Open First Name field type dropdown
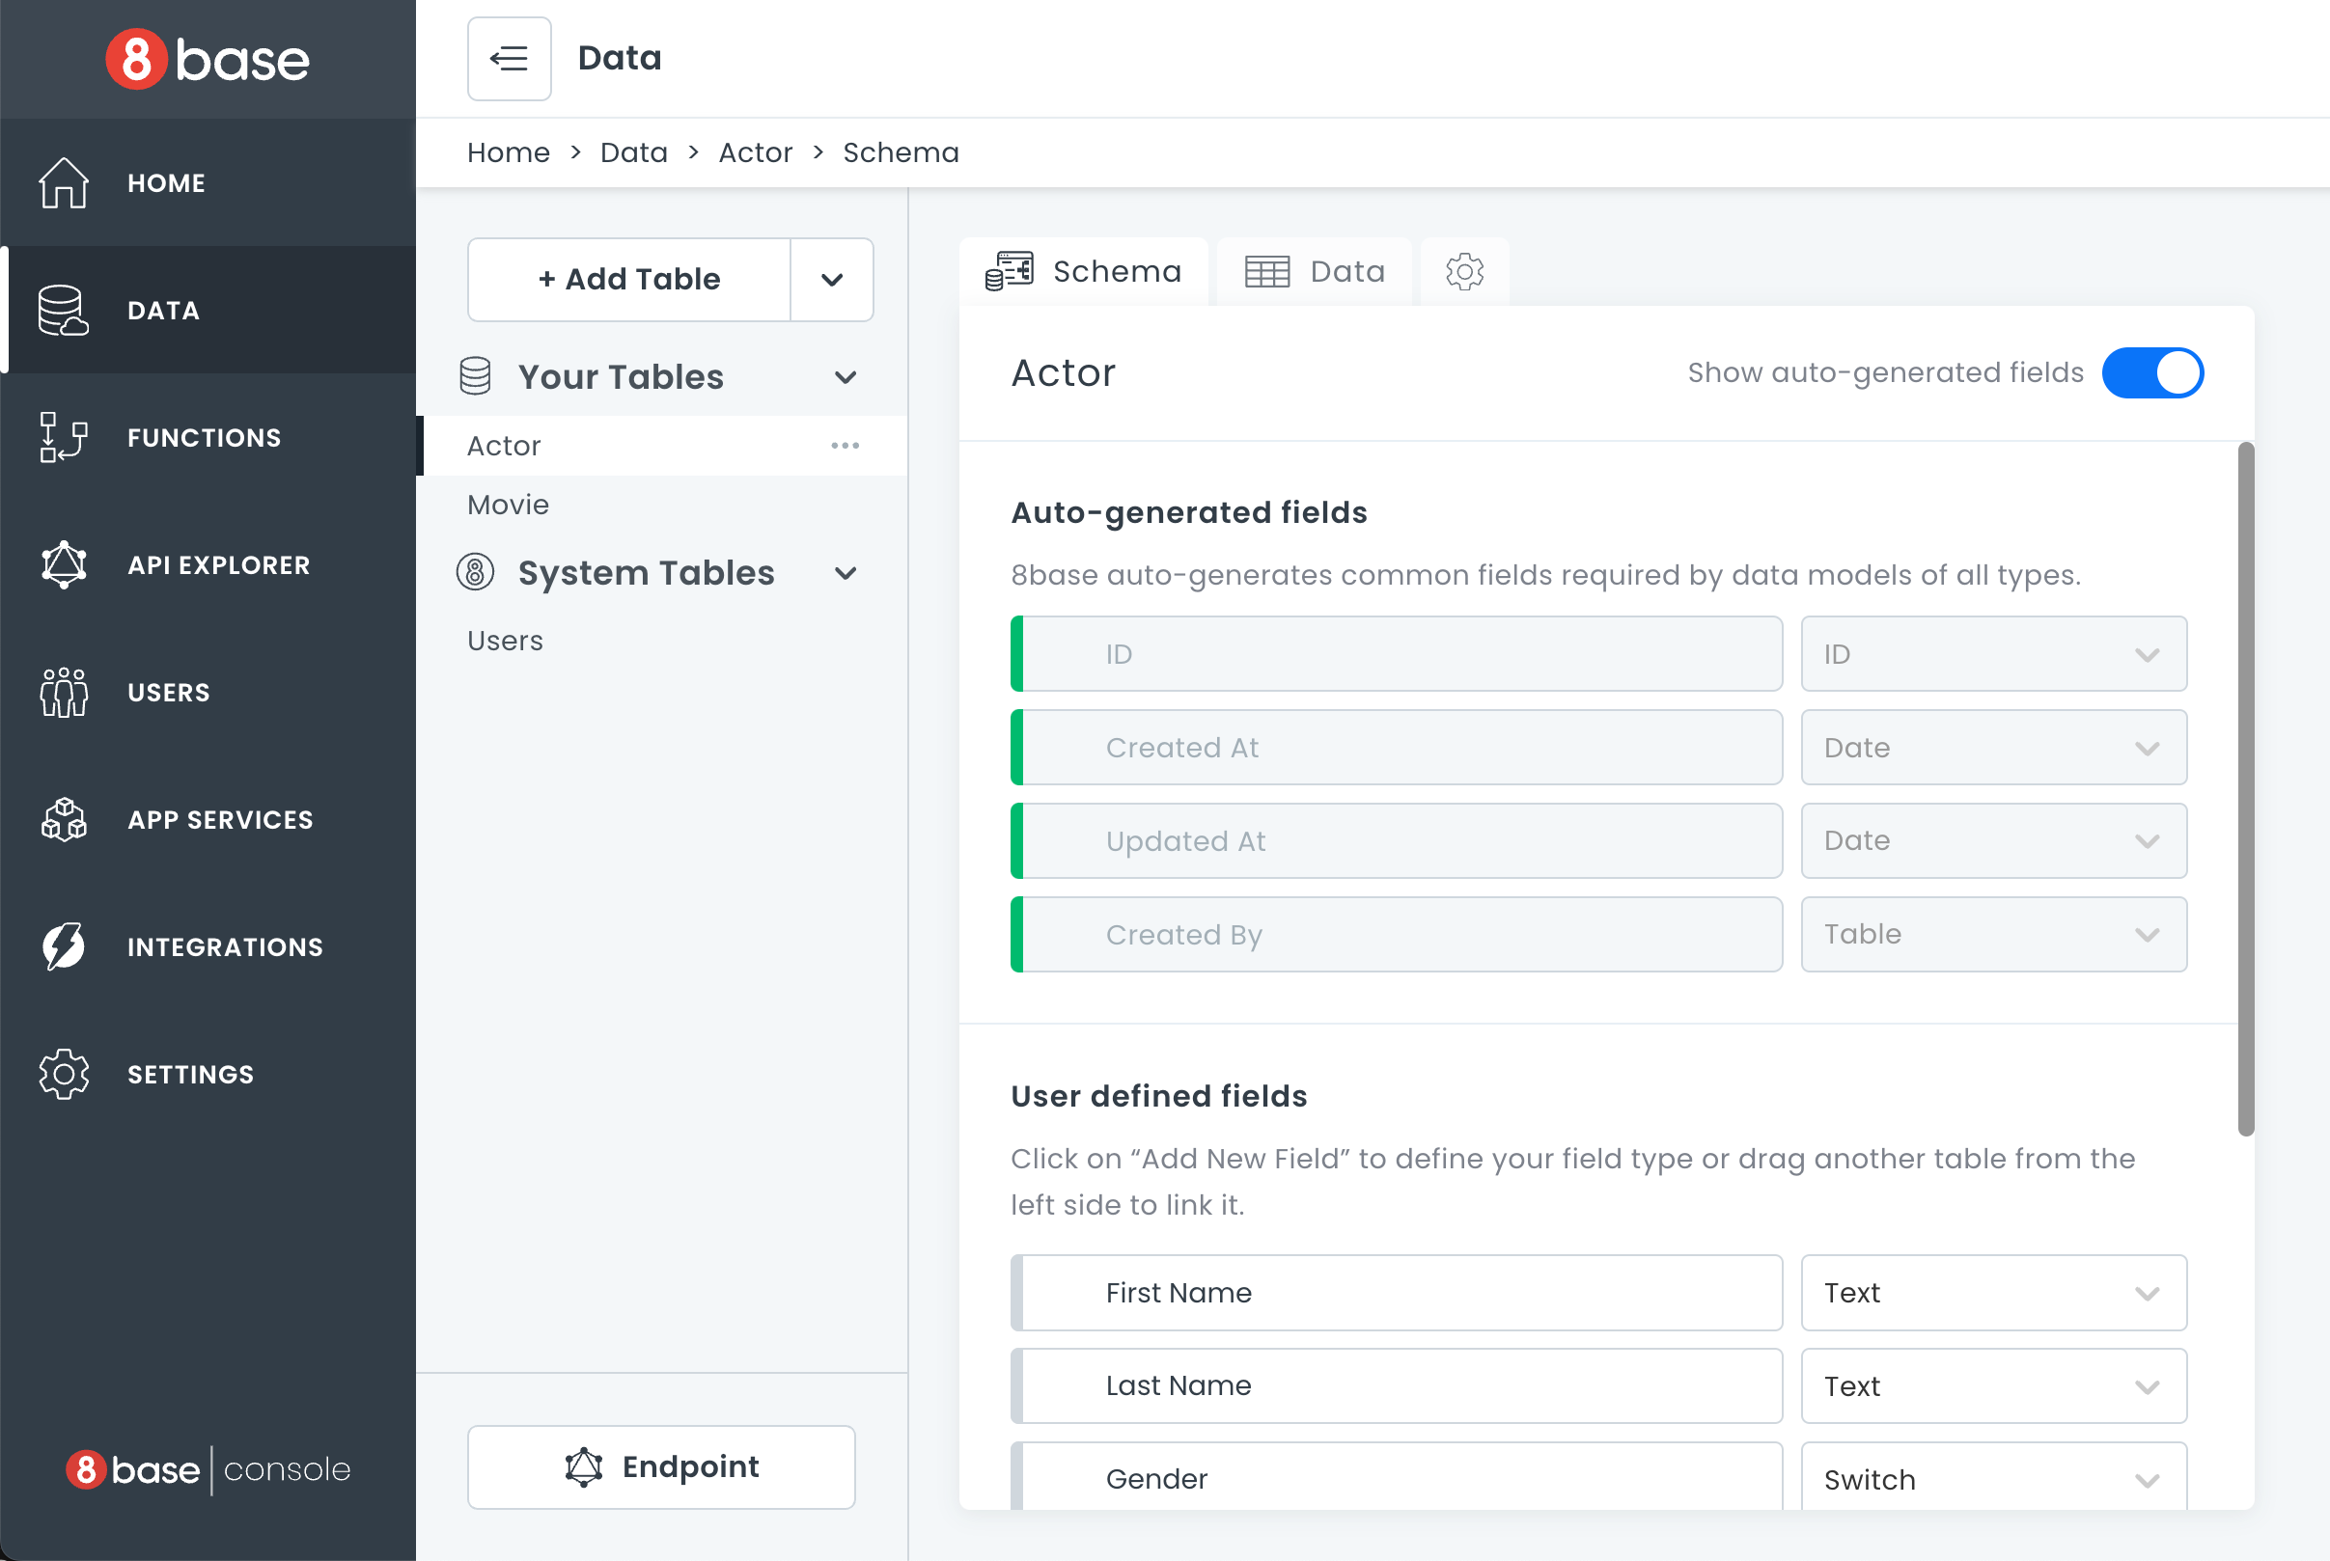Viewport: 2330px width, 1561px height. [1992, 1292]
